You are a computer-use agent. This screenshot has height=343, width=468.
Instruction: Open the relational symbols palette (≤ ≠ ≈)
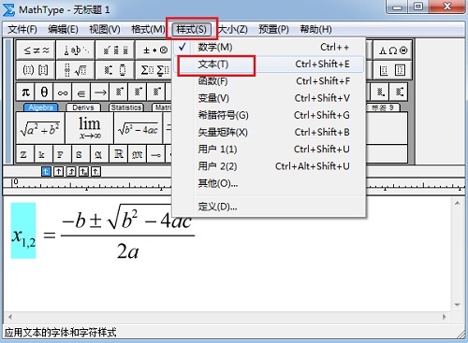pyautogui.click(x=36, y=50)
